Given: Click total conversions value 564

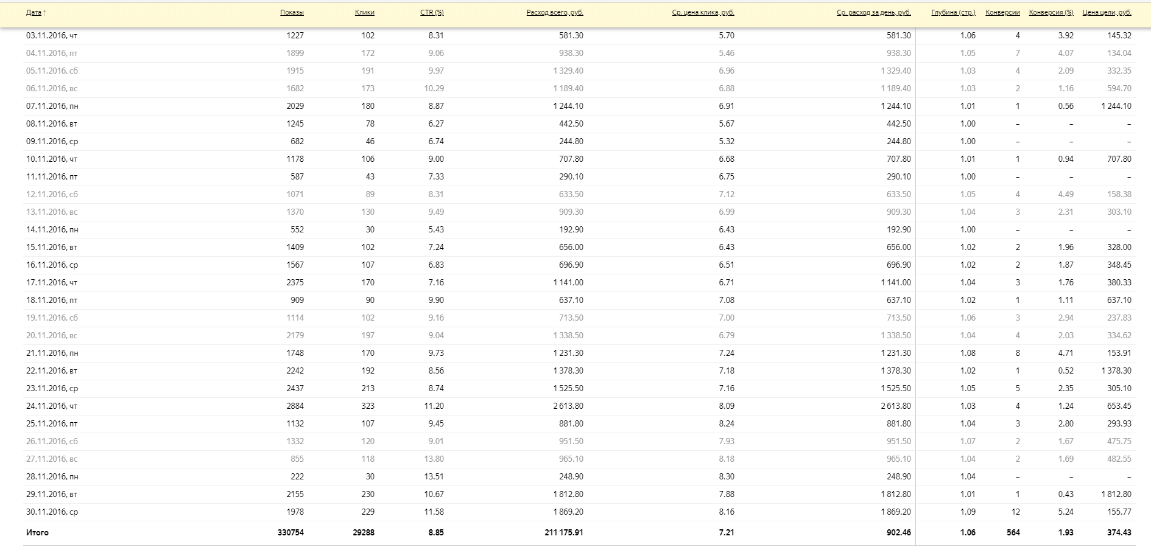Looking at the screenshot, I should (1013, 532).
